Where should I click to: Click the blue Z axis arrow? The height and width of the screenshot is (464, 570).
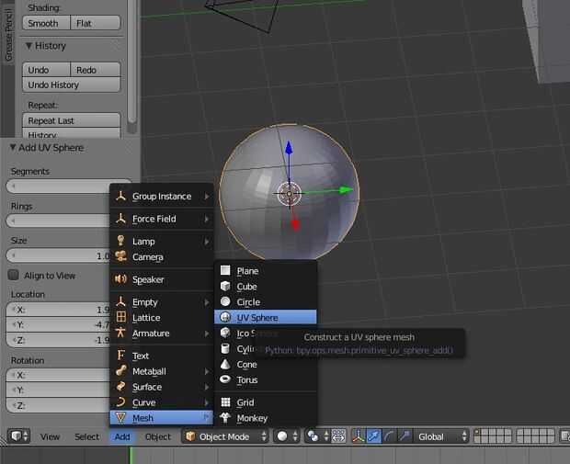pos(289,148)
